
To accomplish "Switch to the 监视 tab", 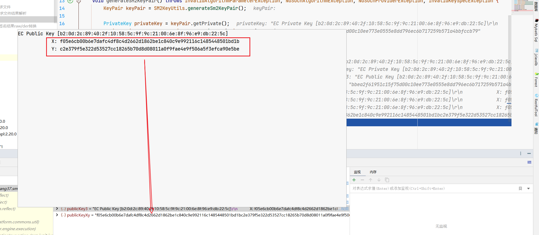I will point(357,172).
